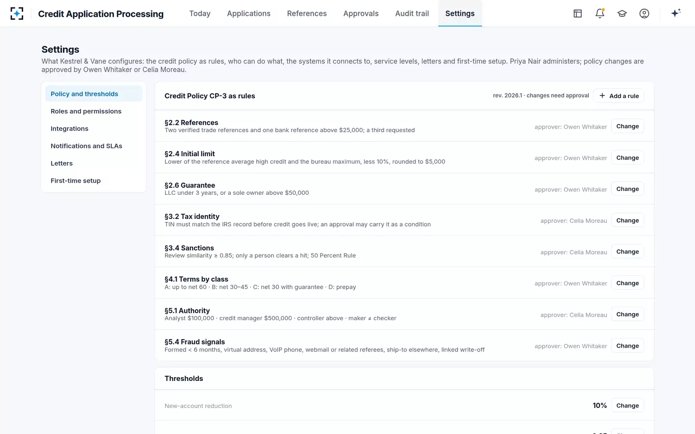Click the plus icon in Add a rule
Viewport: 695px width, 434px height.
602,95
